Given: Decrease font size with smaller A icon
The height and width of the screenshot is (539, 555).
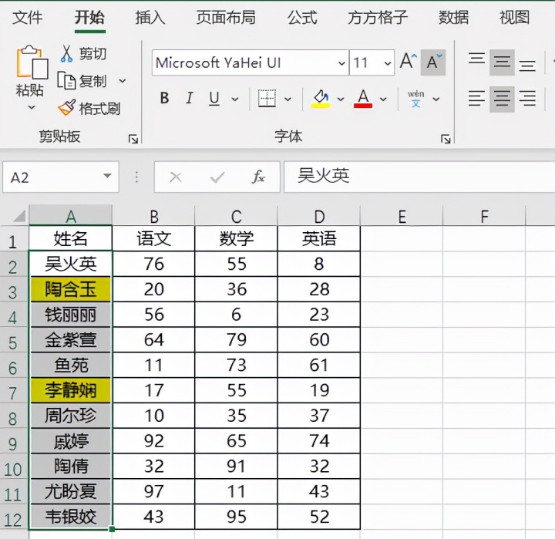Looking at the screenshot, I should click(x=433, y=62).
